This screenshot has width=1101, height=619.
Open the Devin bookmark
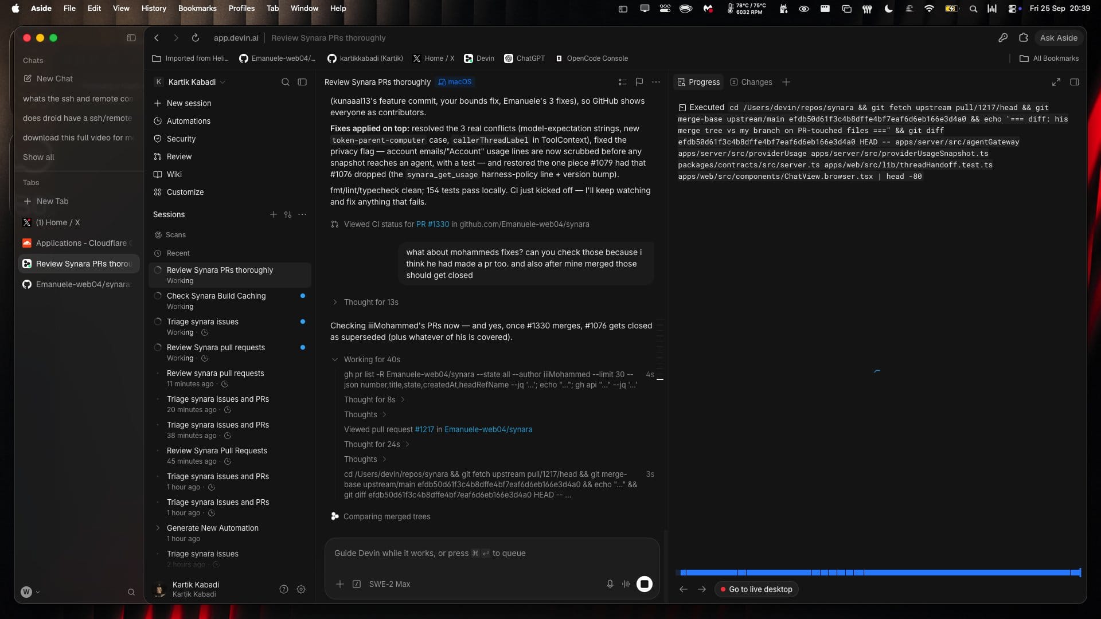479,58
